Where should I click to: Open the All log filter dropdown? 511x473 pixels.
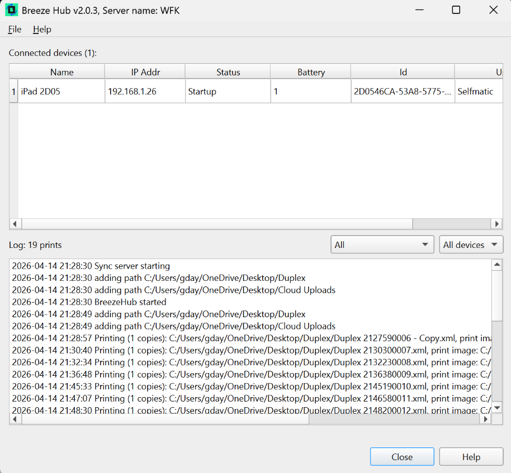point(382,245)
